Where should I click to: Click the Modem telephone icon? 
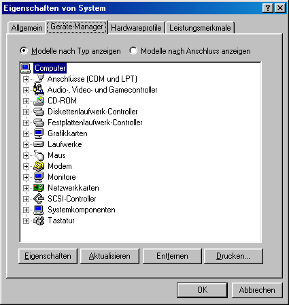click(x=39, y=166)
